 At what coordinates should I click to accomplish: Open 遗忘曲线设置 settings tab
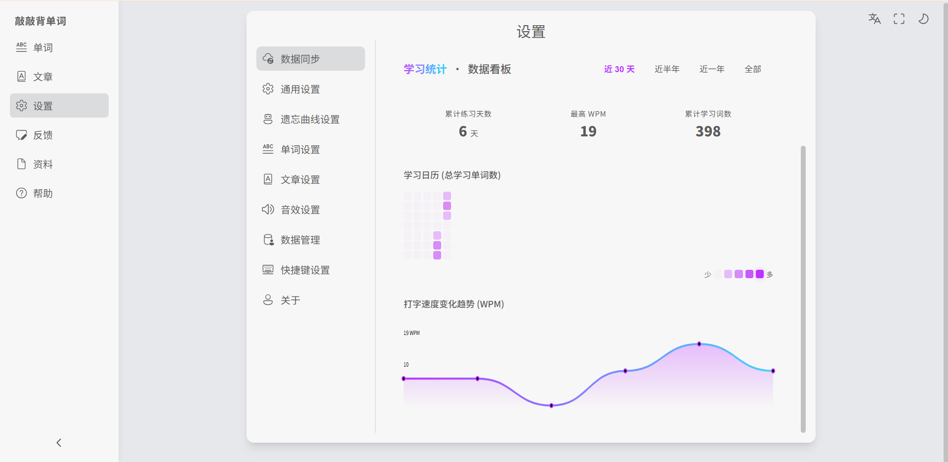pos(311,119)
